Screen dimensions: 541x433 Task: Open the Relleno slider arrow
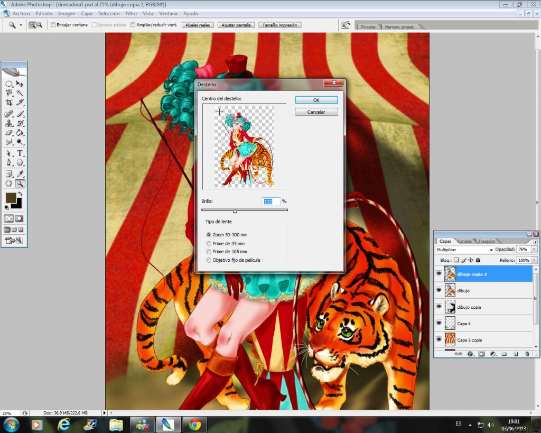(x=535, y=260)
